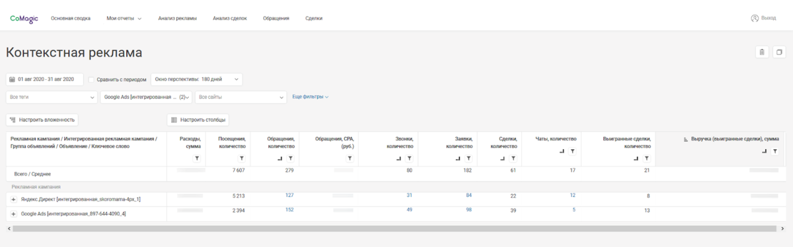
Task: Sort by Посещения, количество header
Action: click(x=232, y=142)
